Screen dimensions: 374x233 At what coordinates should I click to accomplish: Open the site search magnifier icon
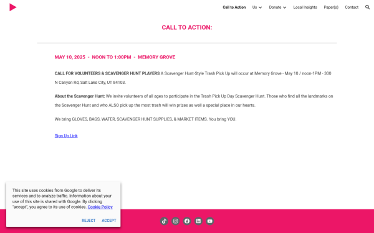[367, 7]
